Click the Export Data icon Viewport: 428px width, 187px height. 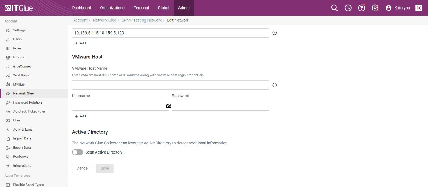8,148
